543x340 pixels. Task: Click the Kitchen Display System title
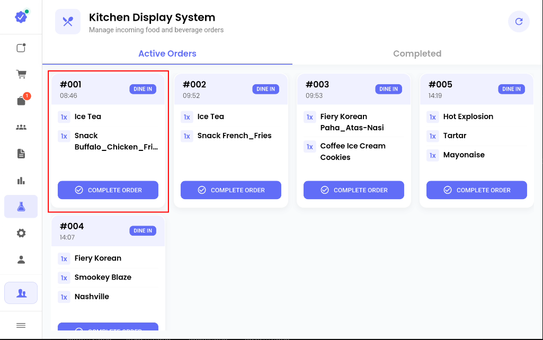point(152,17)
